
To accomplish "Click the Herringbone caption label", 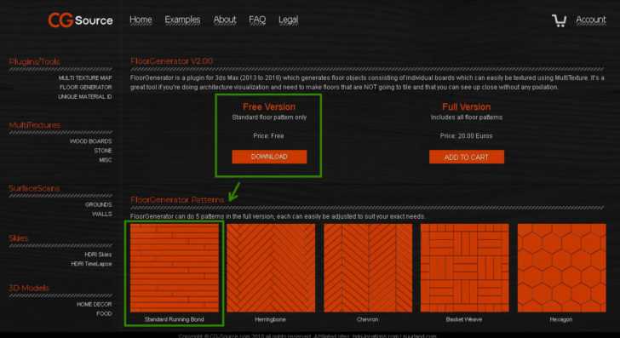I will 271,319.
